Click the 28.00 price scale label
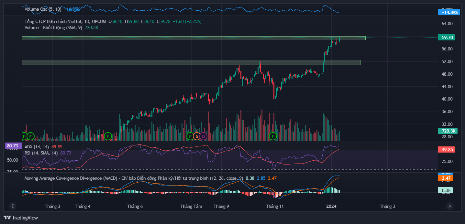 coord(447,137)
